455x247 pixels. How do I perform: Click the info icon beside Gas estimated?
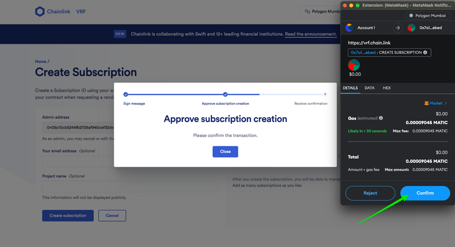click(x=381, y=118)
